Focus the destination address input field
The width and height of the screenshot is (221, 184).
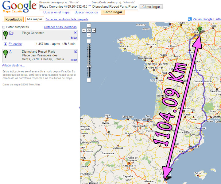pos(115,7)
